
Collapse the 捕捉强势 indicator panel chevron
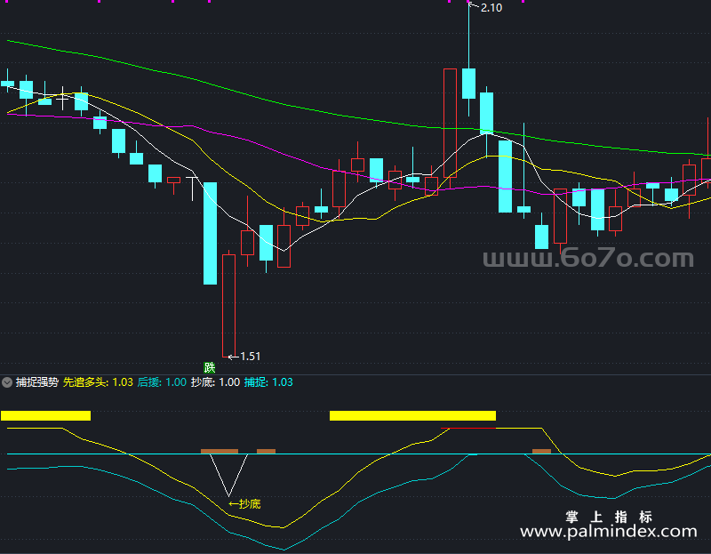click(7, 382)
